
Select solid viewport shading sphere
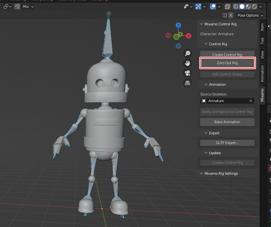242,7
